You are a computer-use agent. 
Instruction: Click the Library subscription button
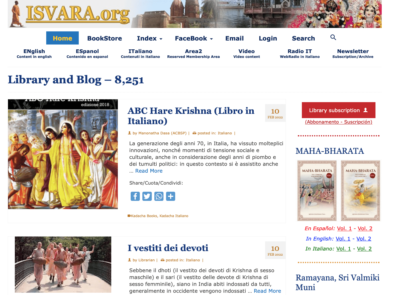[x=339, y=110]
